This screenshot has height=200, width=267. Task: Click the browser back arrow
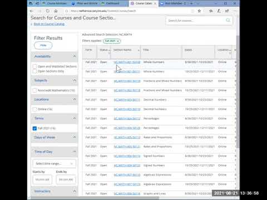(32, 11)
